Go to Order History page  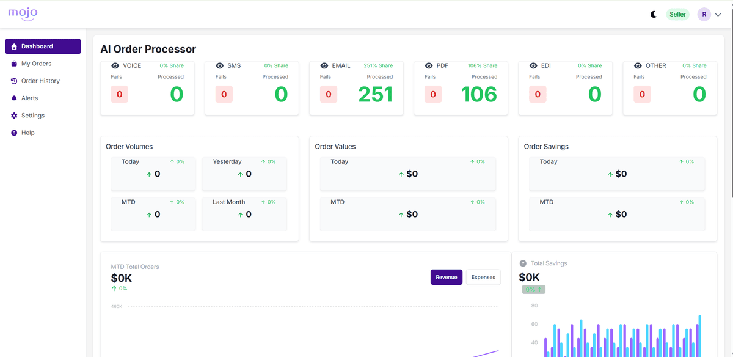coord(40,81)
